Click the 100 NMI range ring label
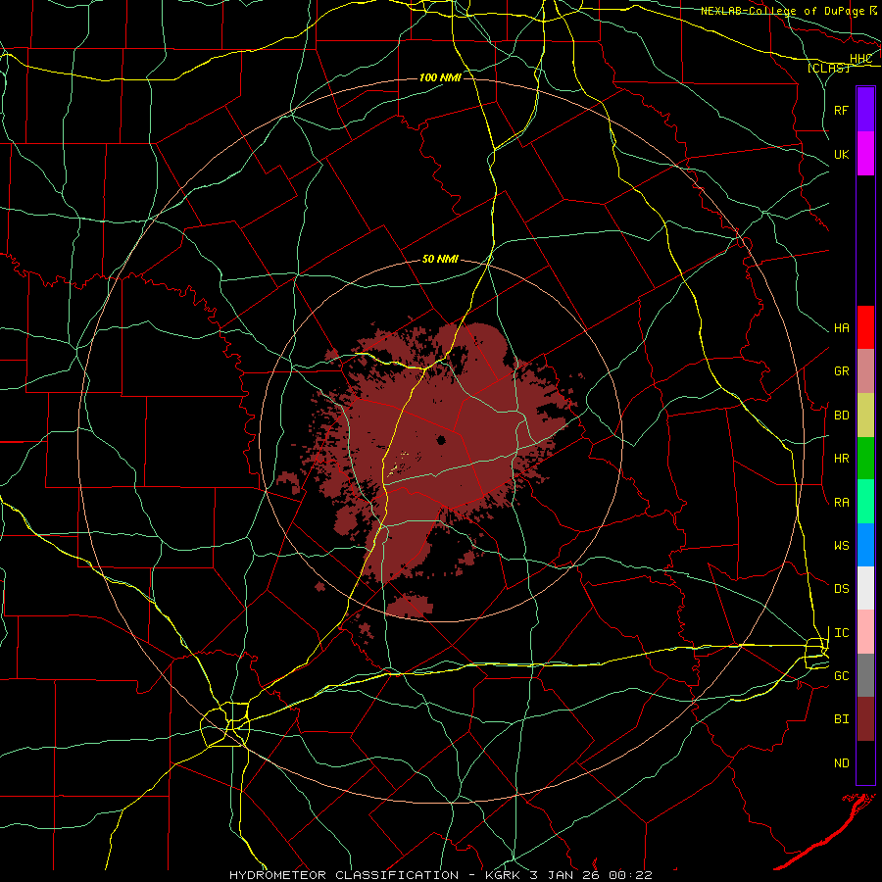 pos(440,77)
